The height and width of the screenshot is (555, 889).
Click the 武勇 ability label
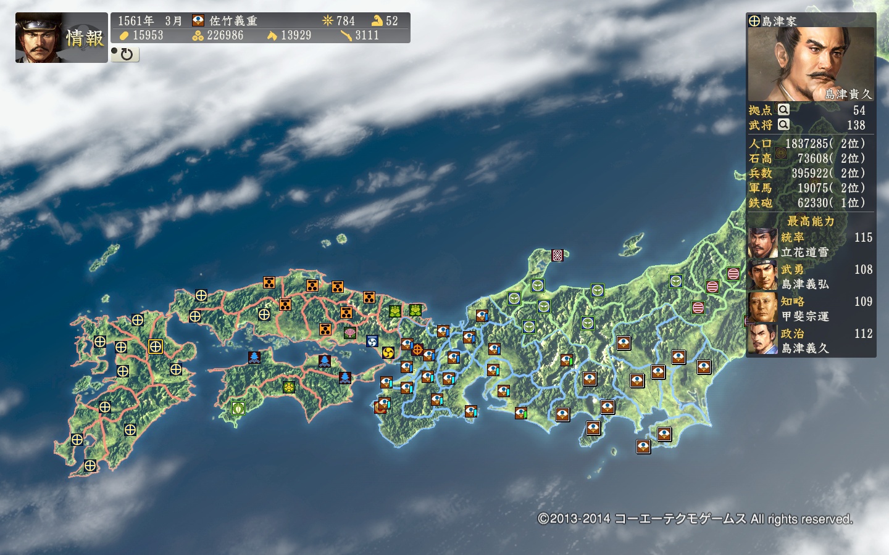(793, 269)
